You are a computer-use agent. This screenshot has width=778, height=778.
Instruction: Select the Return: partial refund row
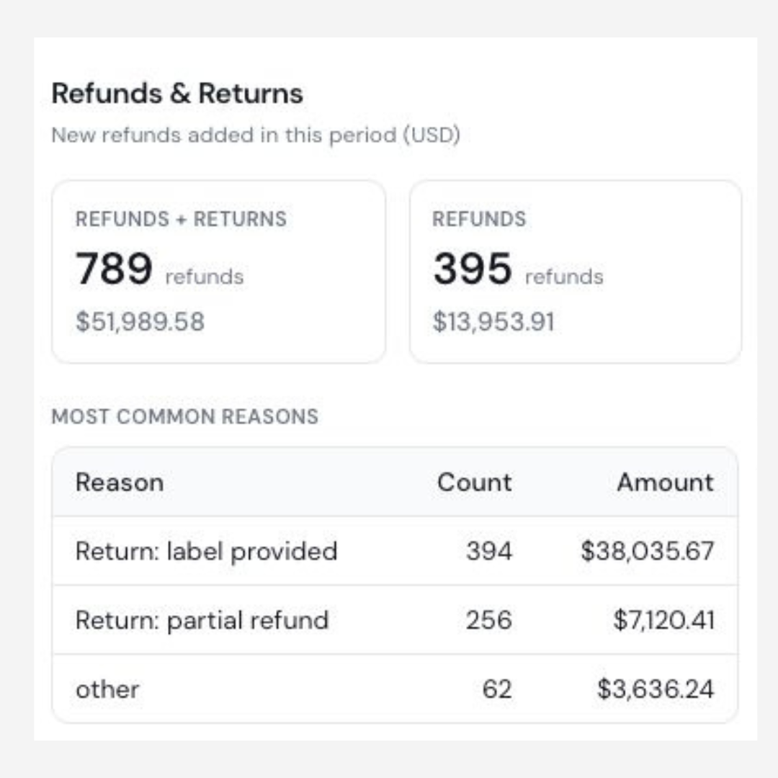(x=395, y=620)
